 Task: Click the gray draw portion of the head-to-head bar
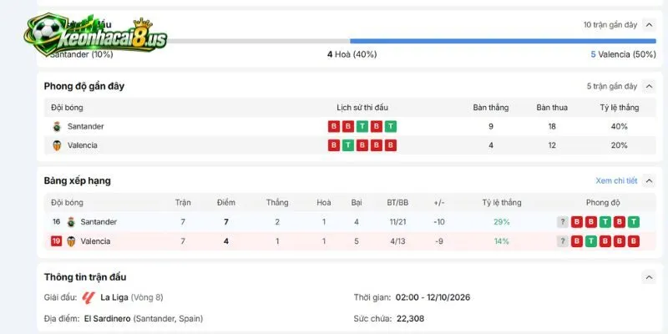tap(258, 41)
